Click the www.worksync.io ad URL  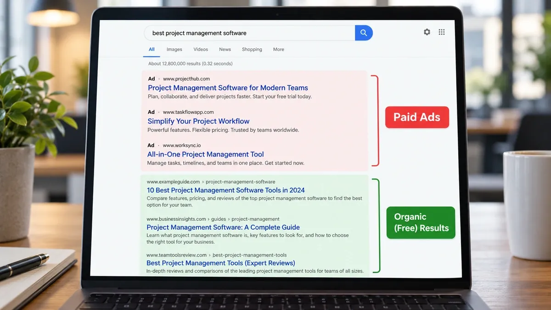[182, 146]
